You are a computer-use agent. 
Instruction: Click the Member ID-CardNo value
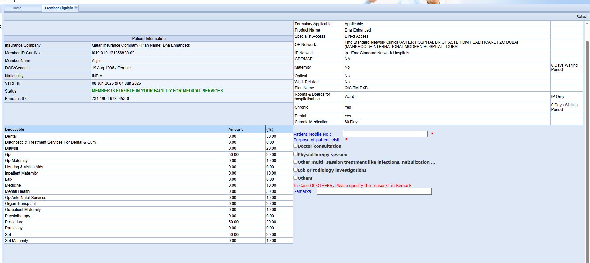(x=113, y=53)
